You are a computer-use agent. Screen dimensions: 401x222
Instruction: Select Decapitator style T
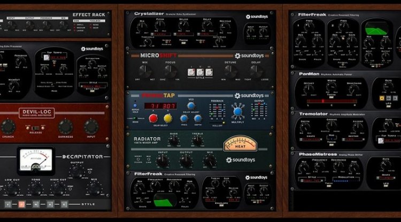pyautogui.click(x=8, y=204)
